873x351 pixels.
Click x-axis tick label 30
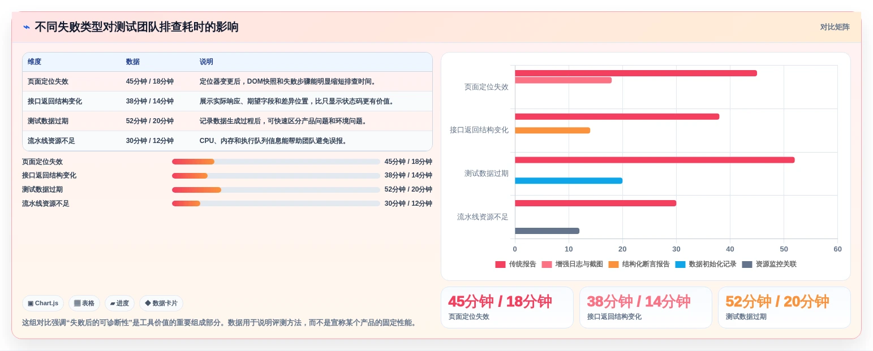pos(676,249)
